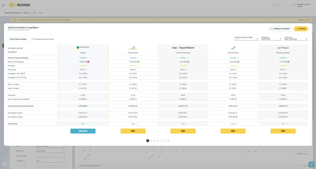
Task: Click the search field in the top bar
Action: point(280,5)
